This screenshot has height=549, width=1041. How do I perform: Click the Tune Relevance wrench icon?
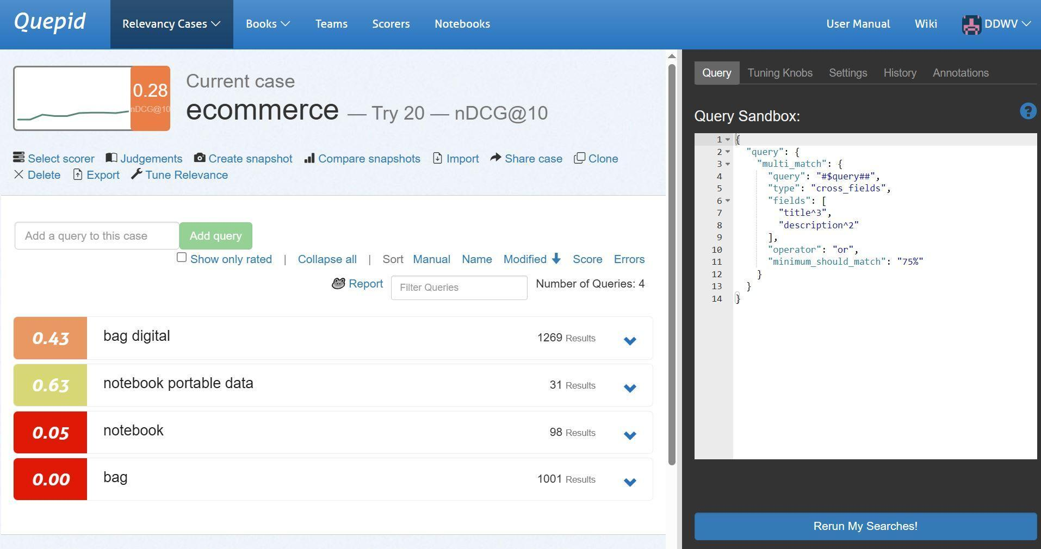pos(137,174)
